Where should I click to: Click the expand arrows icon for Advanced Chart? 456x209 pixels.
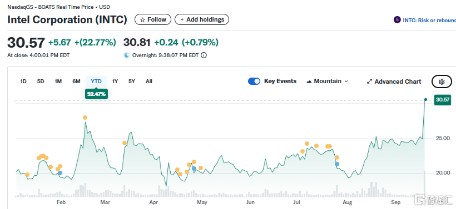point(369,81)
